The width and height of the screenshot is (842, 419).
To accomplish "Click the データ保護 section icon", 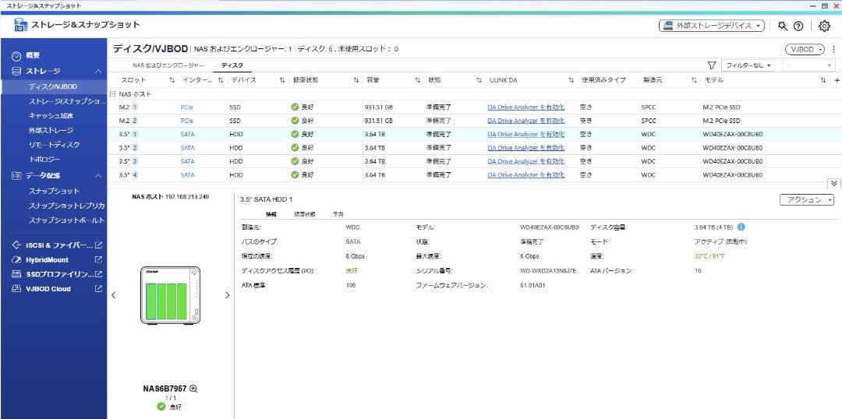I will click(x=16, y=175).
